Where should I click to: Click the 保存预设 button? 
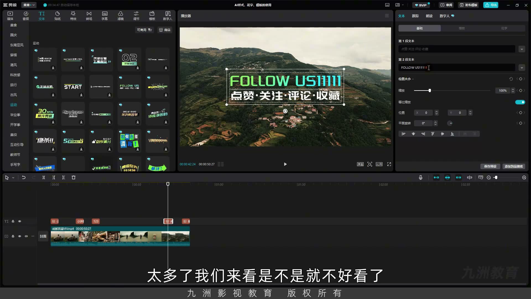pos(490,166)
